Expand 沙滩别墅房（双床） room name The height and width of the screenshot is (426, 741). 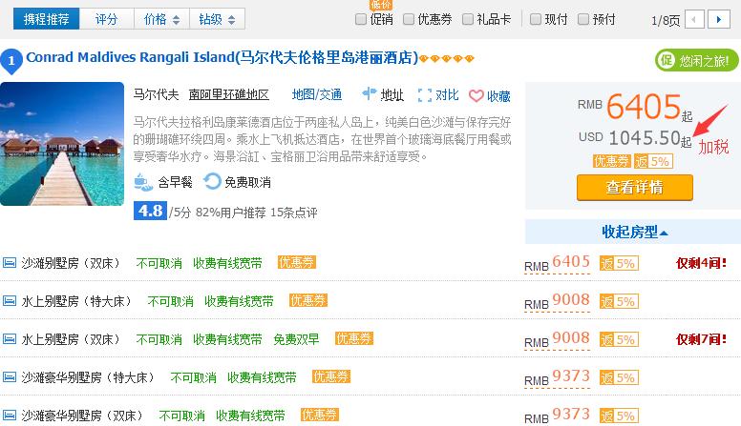pos(71,263)
